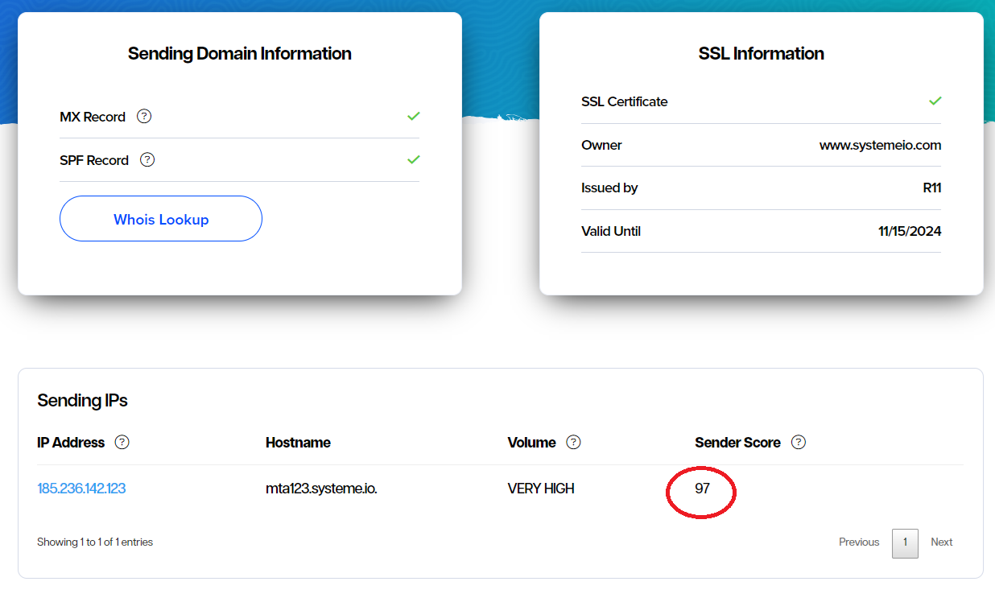Image resolution: width=995 pixels, height=598 pixels.
Task: Go to the Next page of entries
Action: click(x=941, y=542)
